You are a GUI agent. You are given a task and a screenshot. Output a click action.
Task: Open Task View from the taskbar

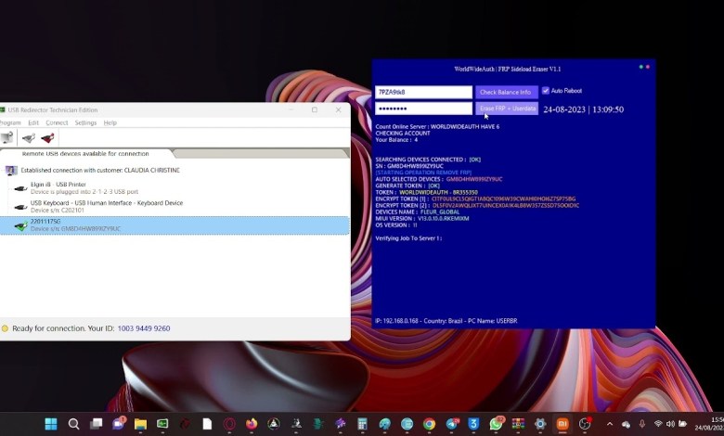(96, 424)
